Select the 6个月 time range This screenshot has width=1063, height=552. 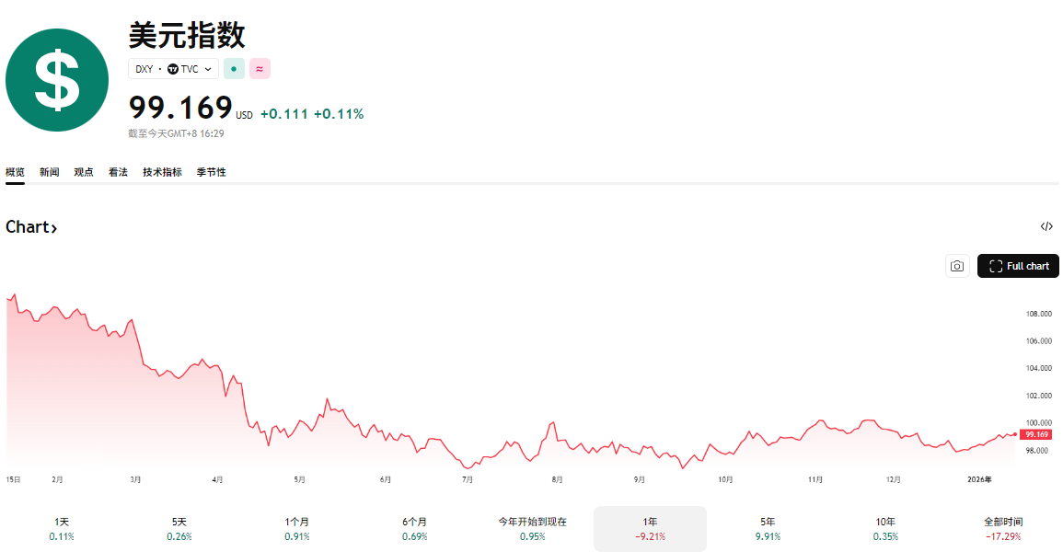coord(414,528)
